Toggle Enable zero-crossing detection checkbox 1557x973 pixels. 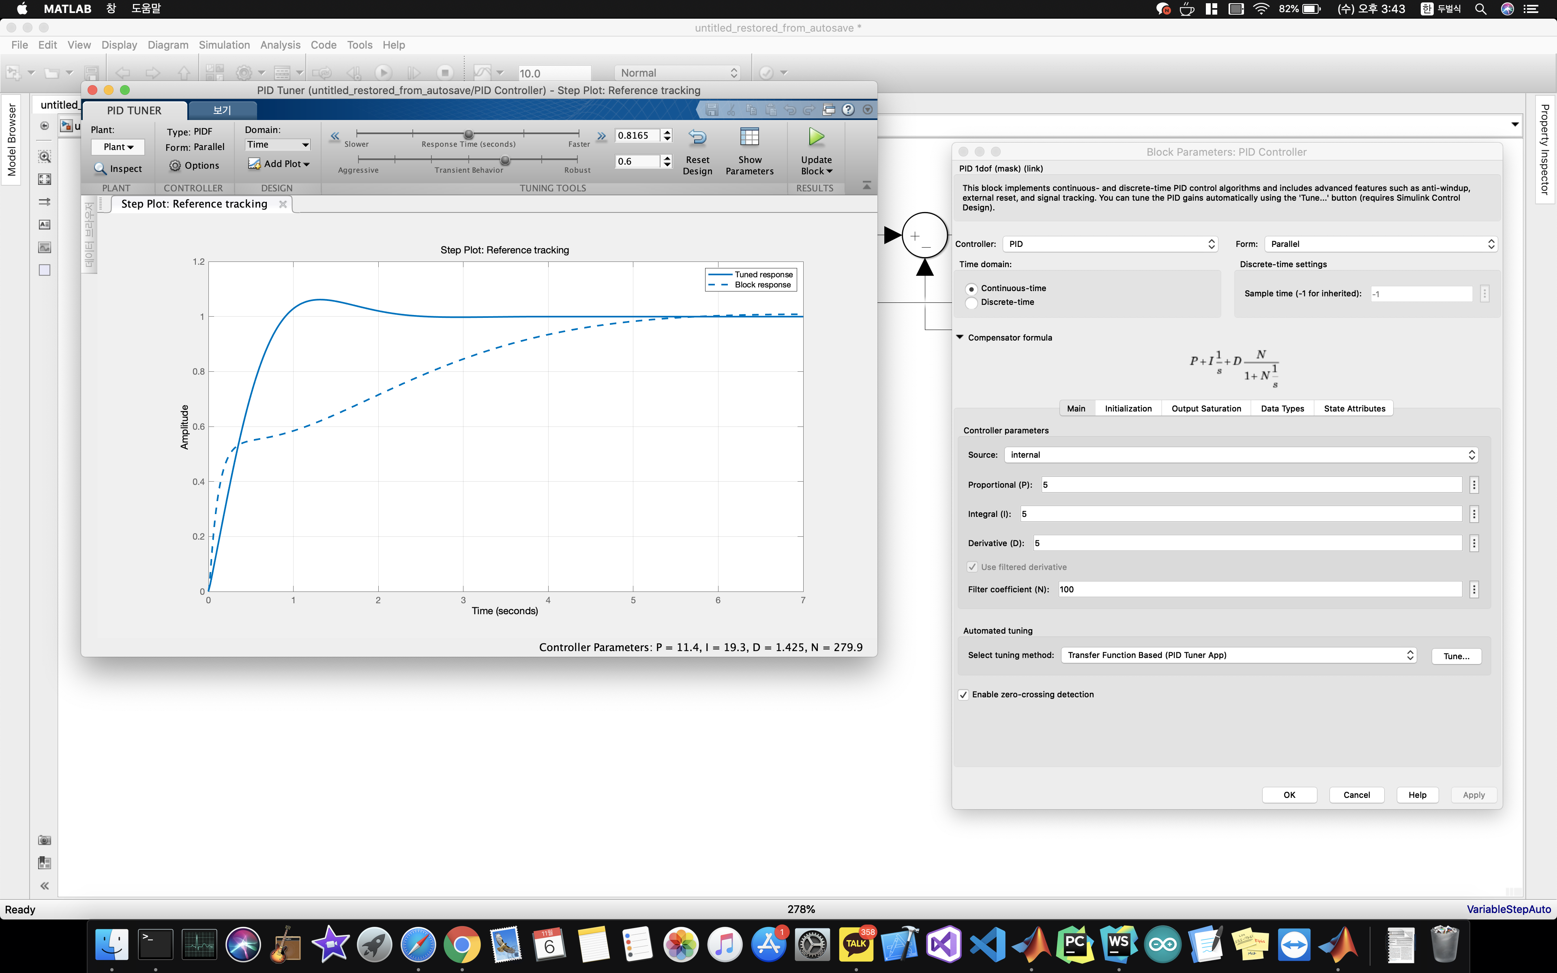(963, 694)
